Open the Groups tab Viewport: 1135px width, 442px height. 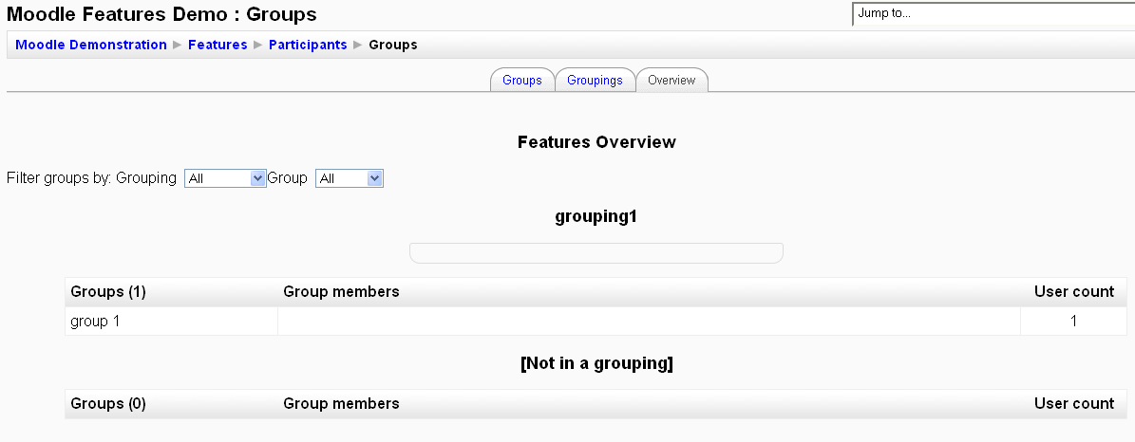[521, 81]
